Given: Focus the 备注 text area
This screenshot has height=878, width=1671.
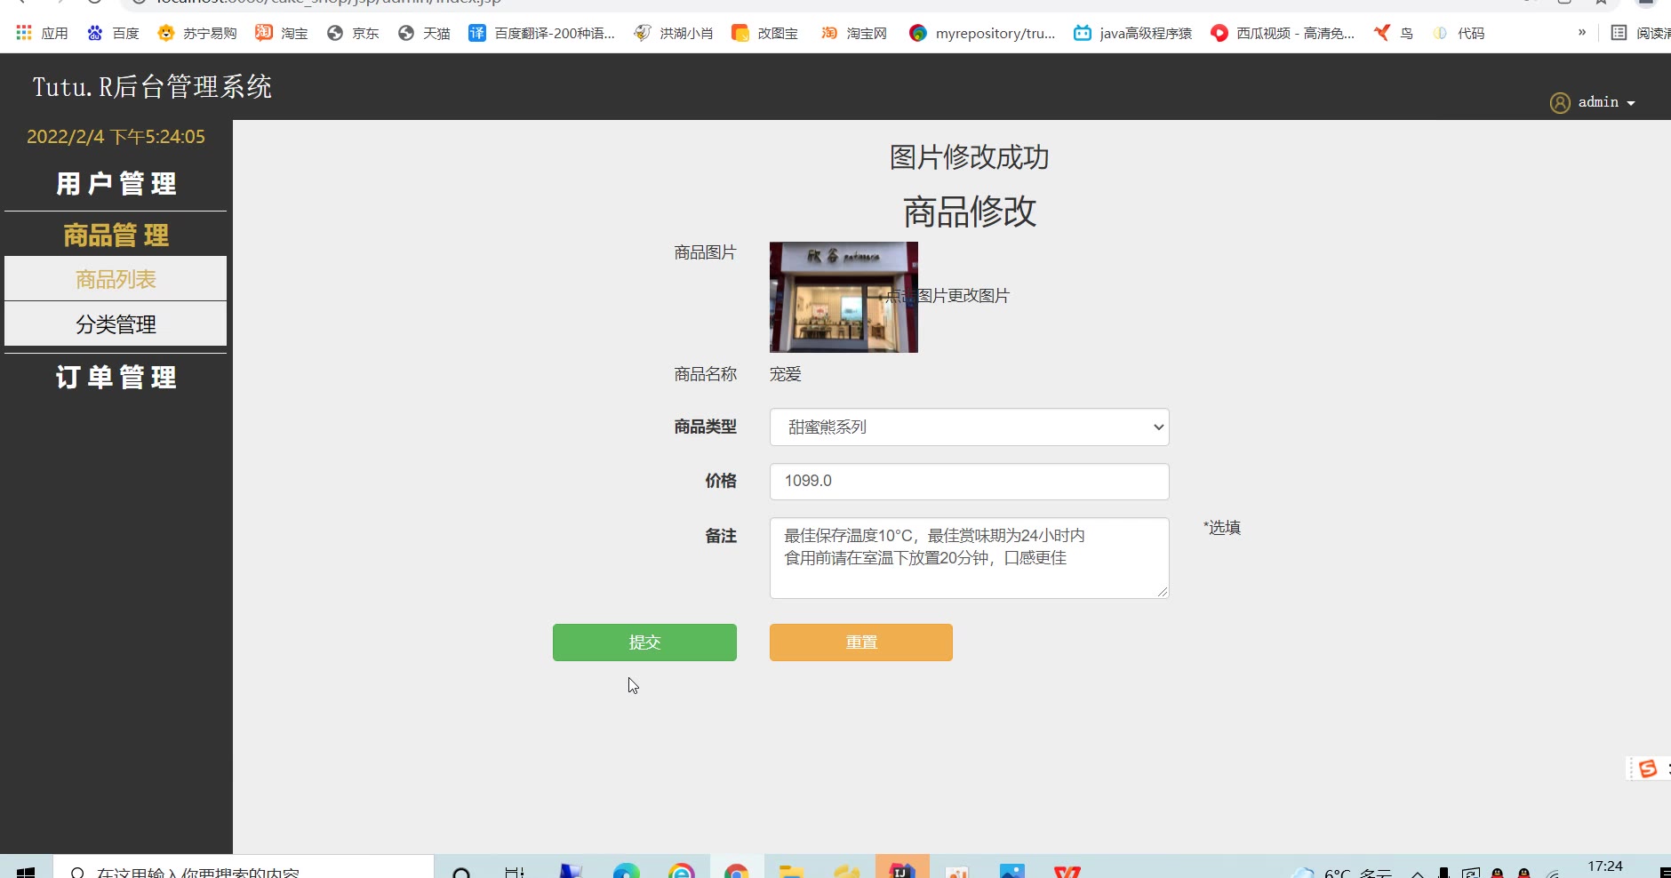Looking at the screenshot, I should [969, 558].
